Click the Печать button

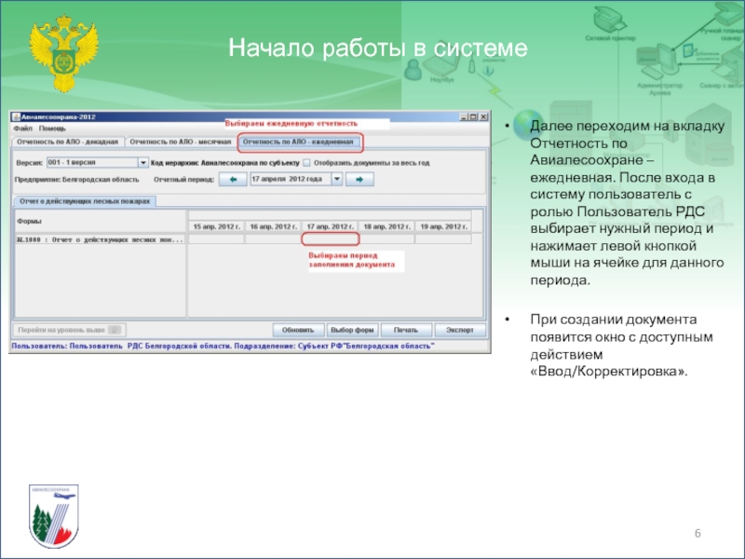(405, 330)
